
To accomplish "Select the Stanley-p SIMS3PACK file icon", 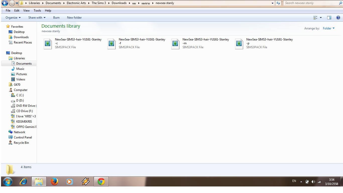I will click(239, 43).
